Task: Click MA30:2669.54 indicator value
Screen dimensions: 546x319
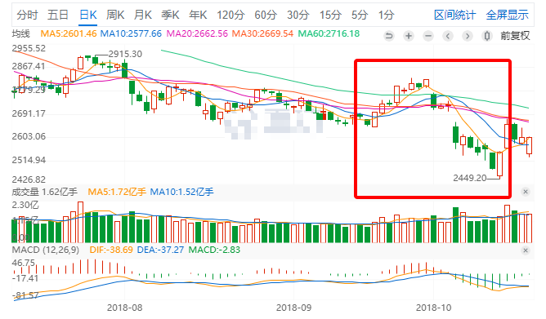Action: click(262, 33)
